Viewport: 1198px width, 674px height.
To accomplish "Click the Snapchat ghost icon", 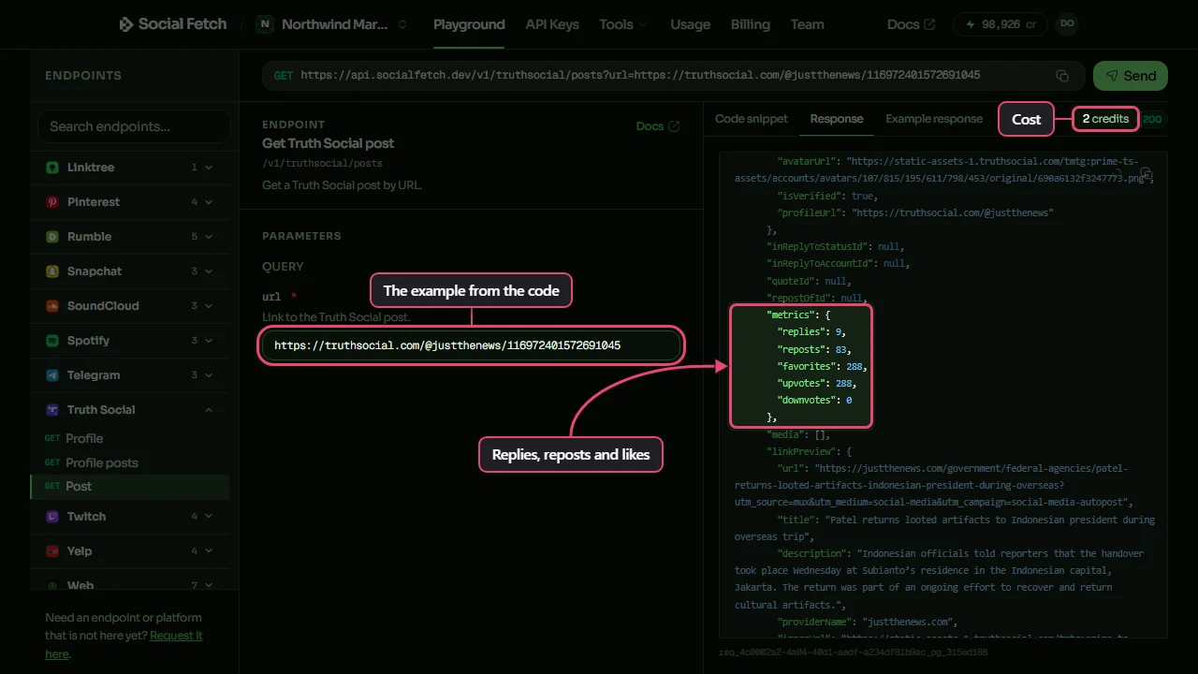I will (x=52, y=271).
